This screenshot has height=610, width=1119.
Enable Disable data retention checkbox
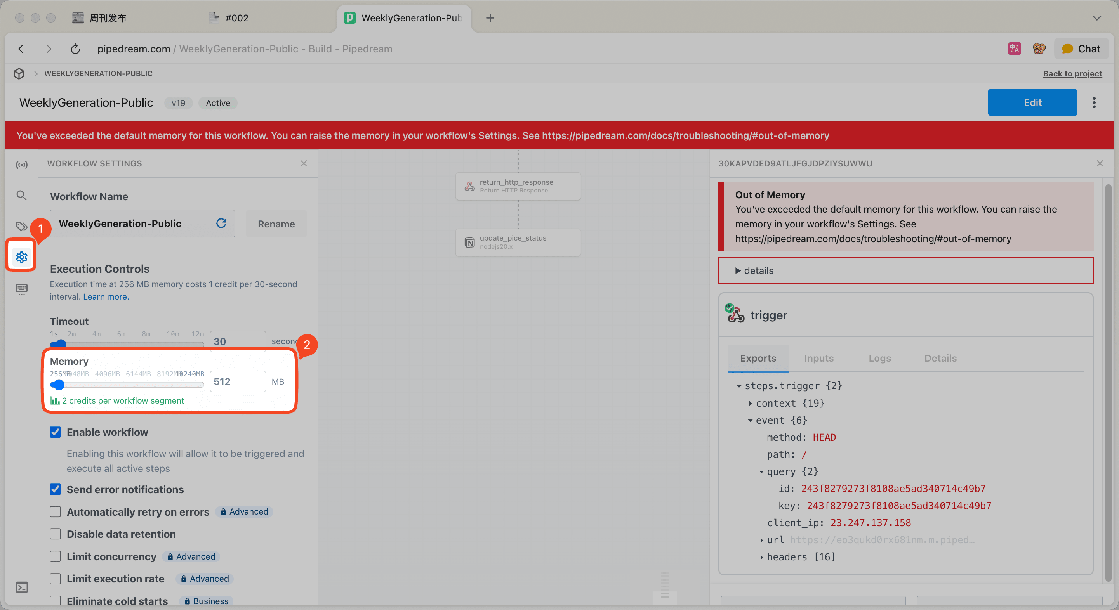point(55,534)
